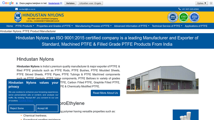The height and width of the screenshot is (120, 214).
Task: Expand Manufacturing Process of PTFE menu
Action: pos(93,26)
